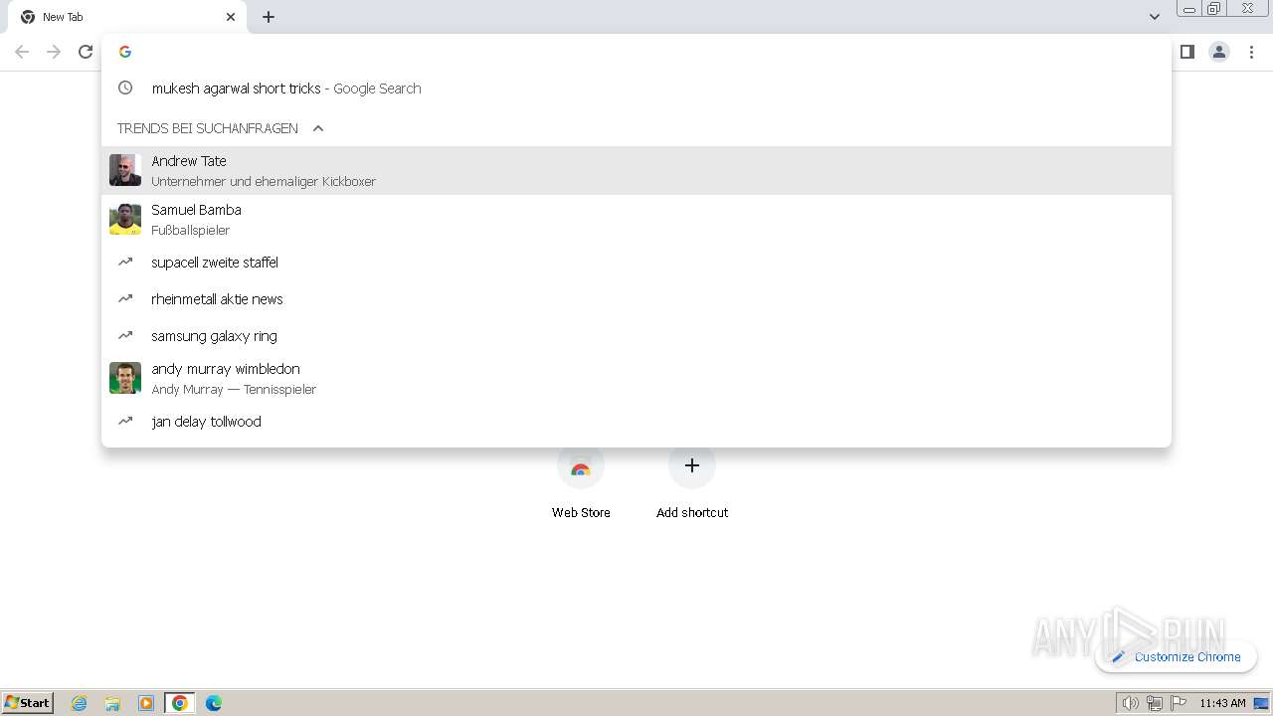Click the network tray icon
The width and height of the screenshot is (1273, 716).
tap(1154, 703)
